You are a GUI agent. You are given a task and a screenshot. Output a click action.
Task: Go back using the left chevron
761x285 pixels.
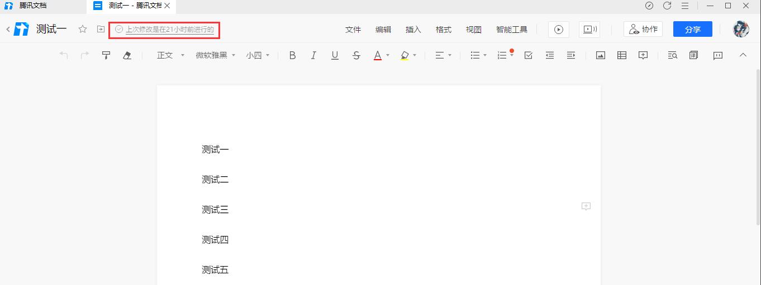8,30
